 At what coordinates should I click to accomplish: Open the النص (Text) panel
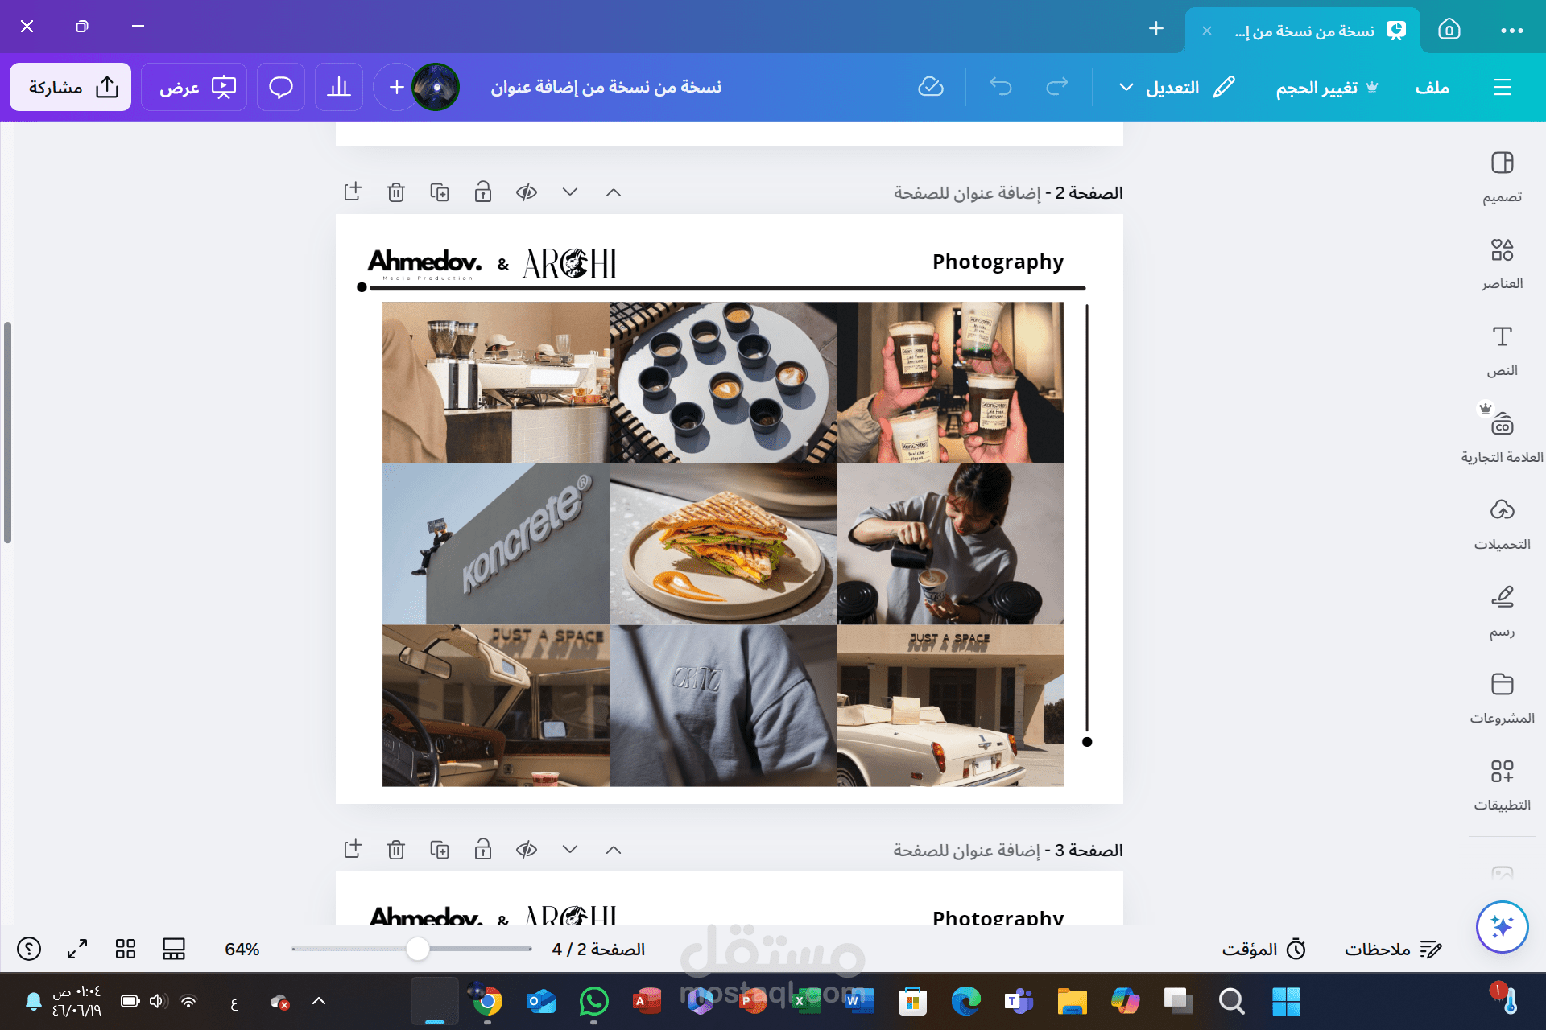[x=1502, y=351]
